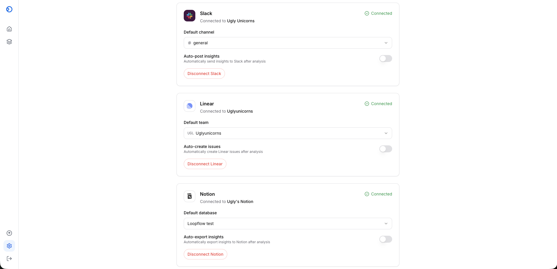
Task: Log out using the sidebar exit icon
Action: coord(9,259)
